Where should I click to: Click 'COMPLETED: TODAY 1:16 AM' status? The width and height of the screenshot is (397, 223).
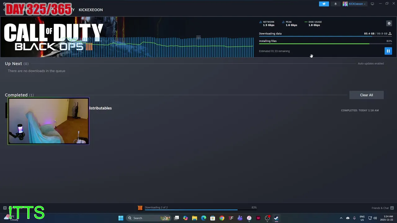pyautogui.click(x=360, y=110)
